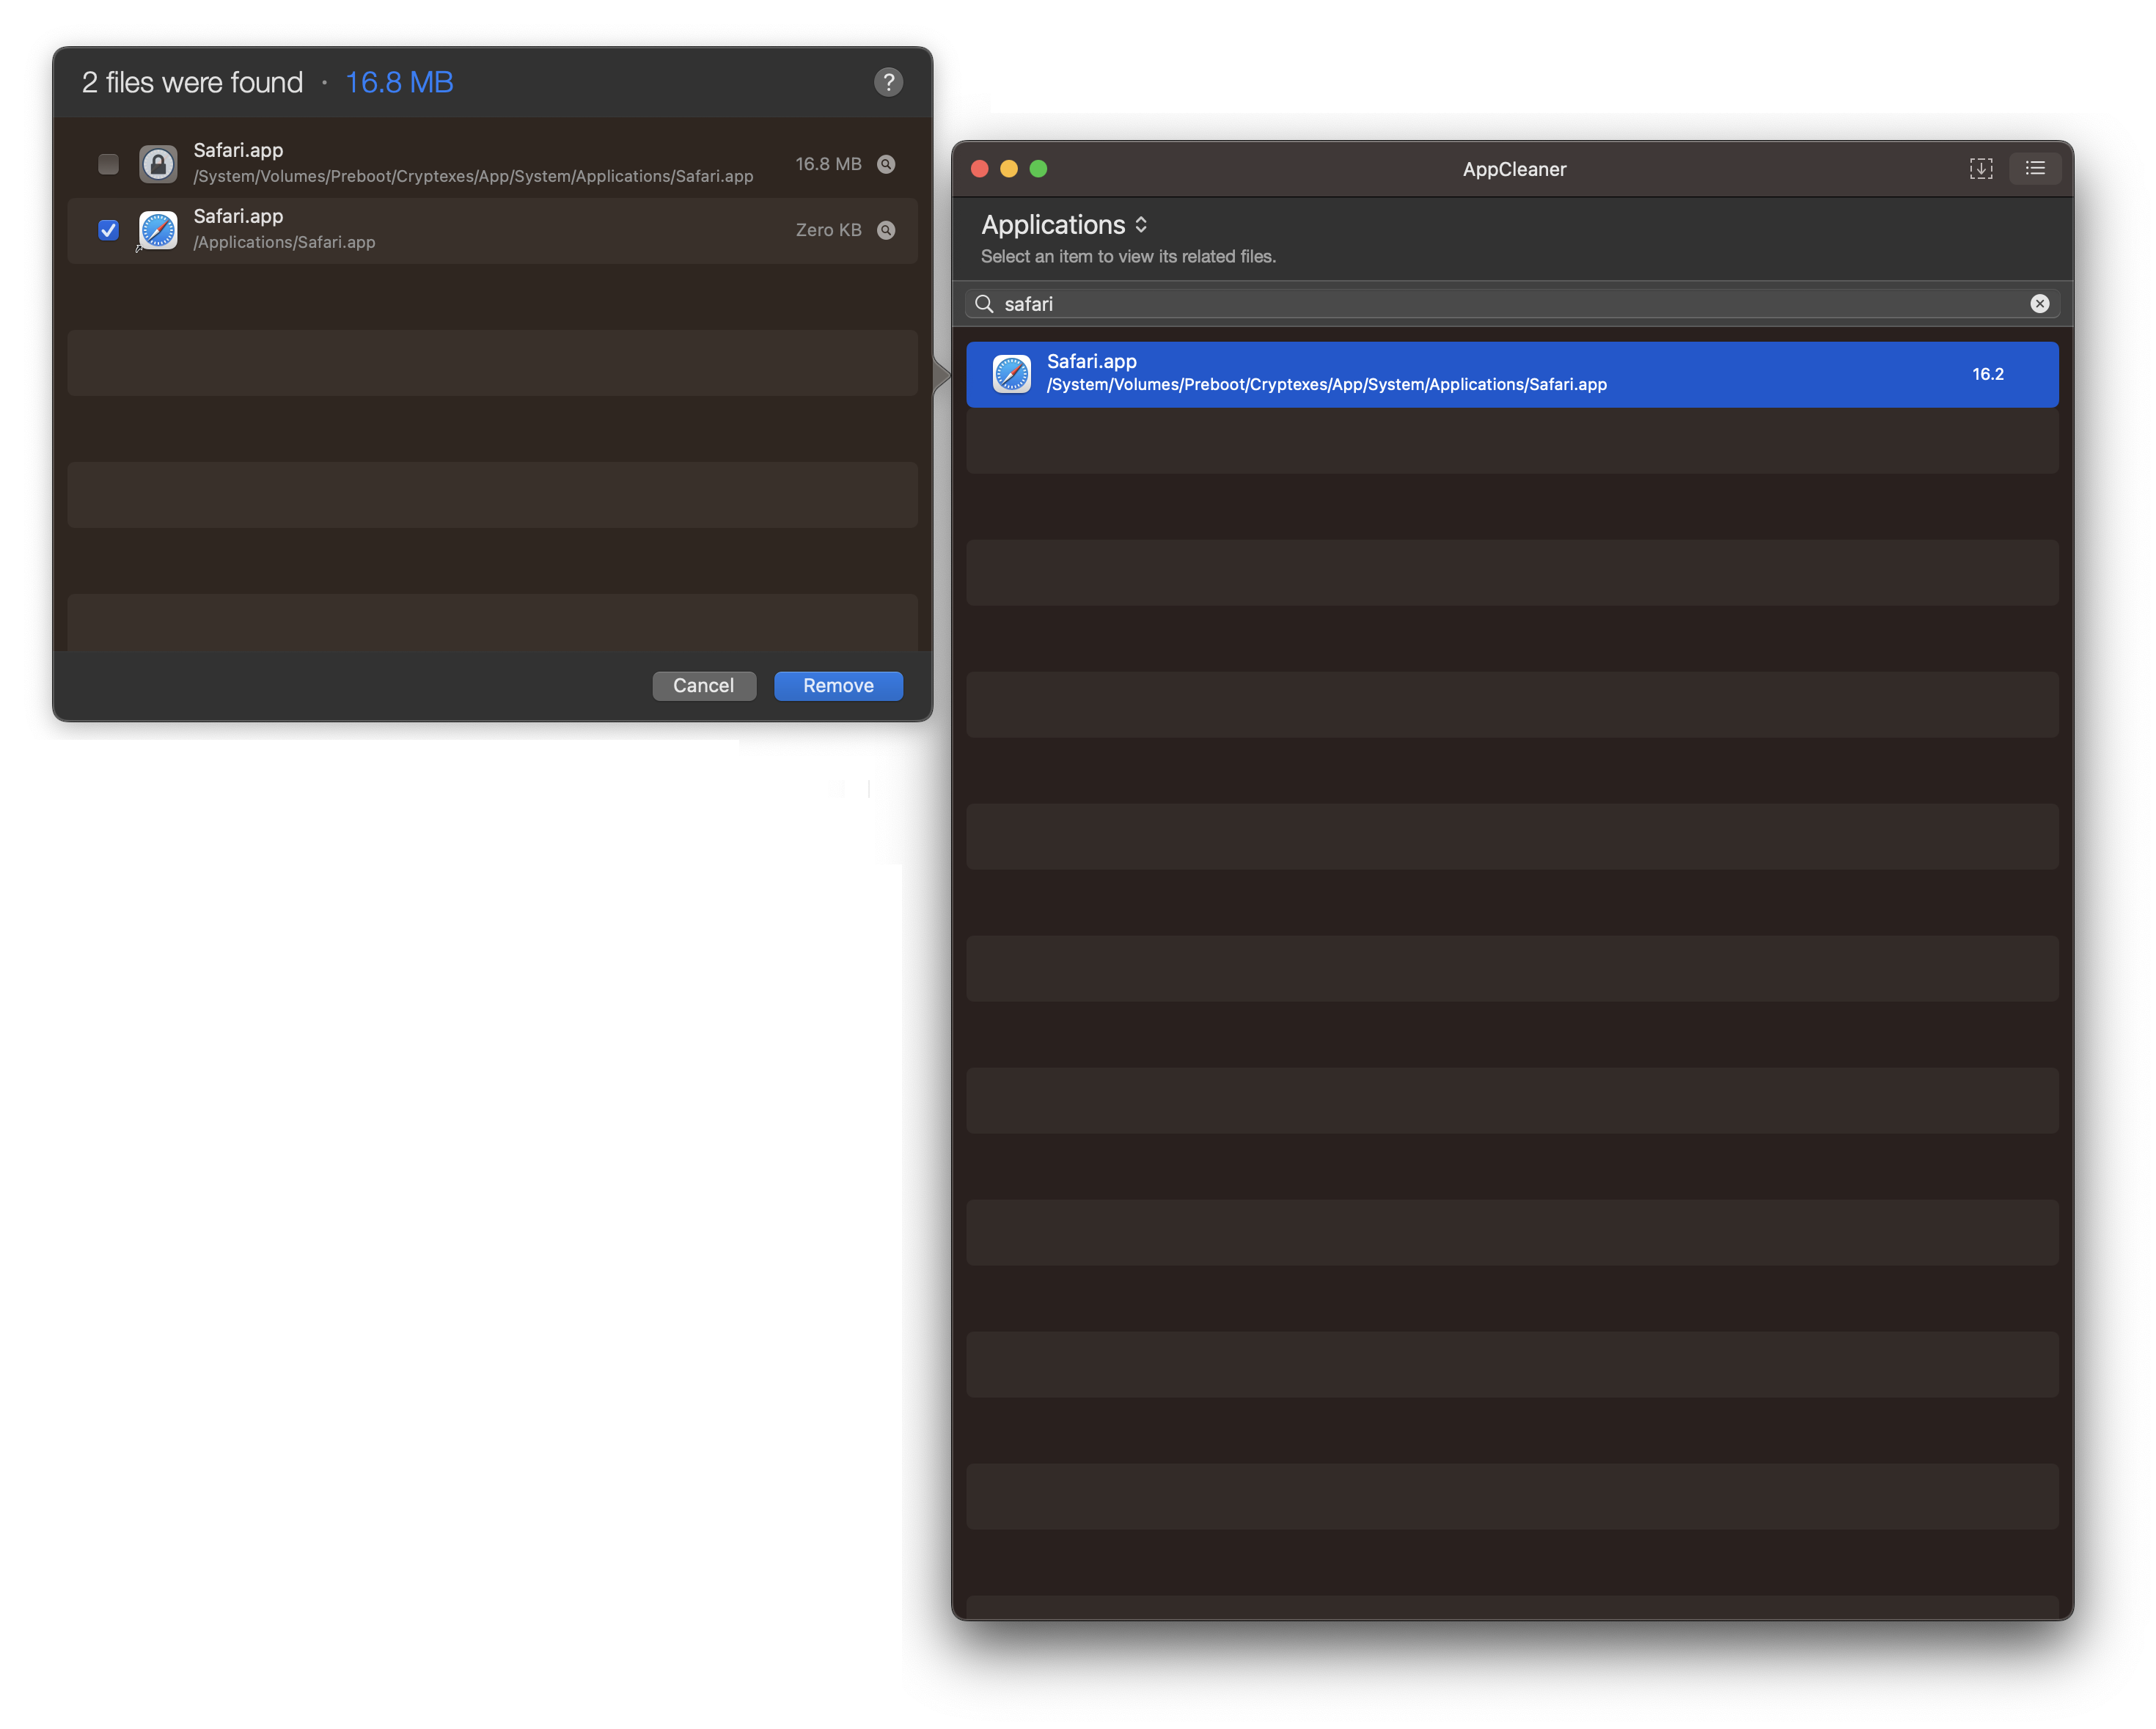Click the Cryptexes Safari.app path in the files popover

click(x=473, y=177)
